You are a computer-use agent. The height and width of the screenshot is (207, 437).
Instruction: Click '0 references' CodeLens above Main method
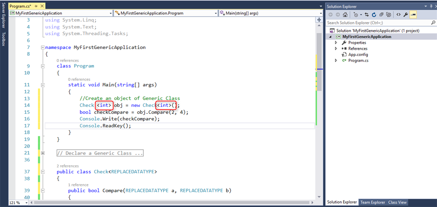tap(79, 79)
